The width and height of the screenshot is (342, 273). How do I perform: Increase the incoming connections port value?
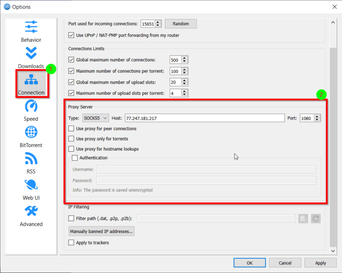[158, 22]
